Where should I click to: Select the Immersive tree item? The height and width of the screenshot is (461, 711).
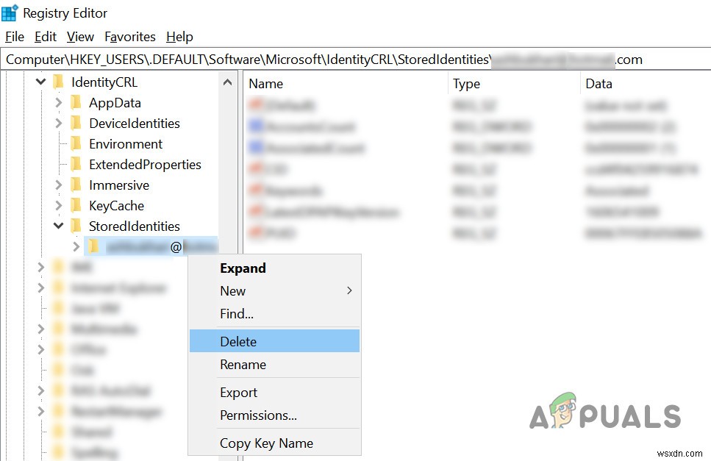[119, 185]
